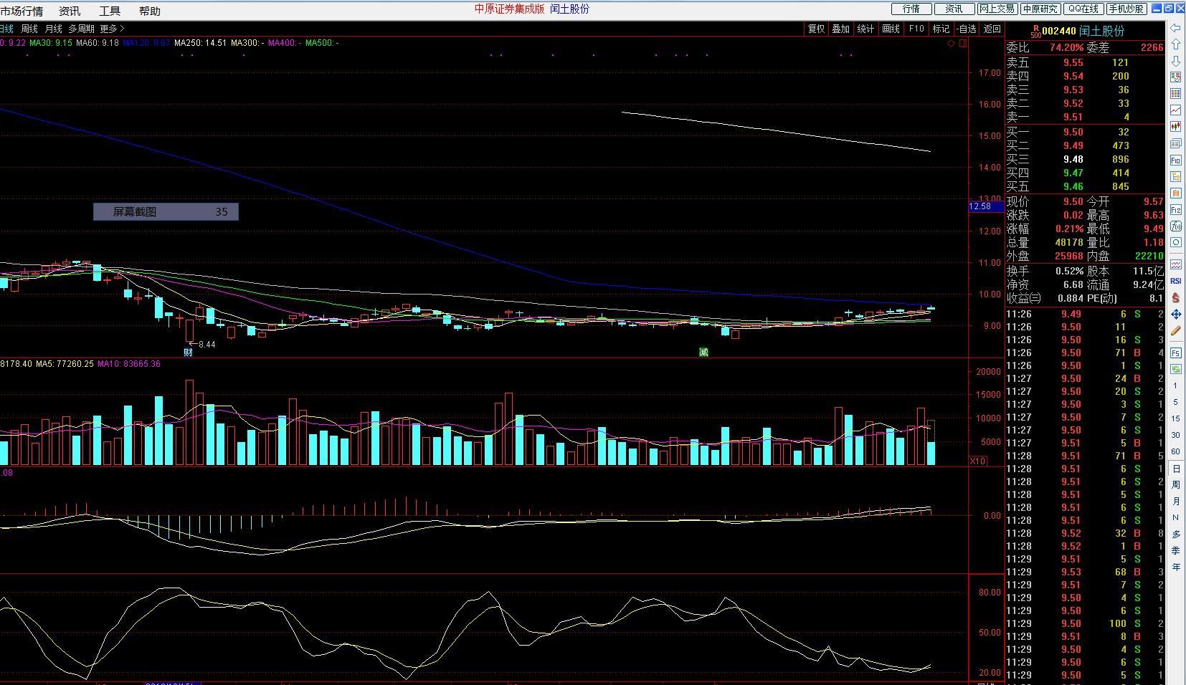Select the quarterly 季 period button
The image size is (1186, 685).
[1176, 551]
